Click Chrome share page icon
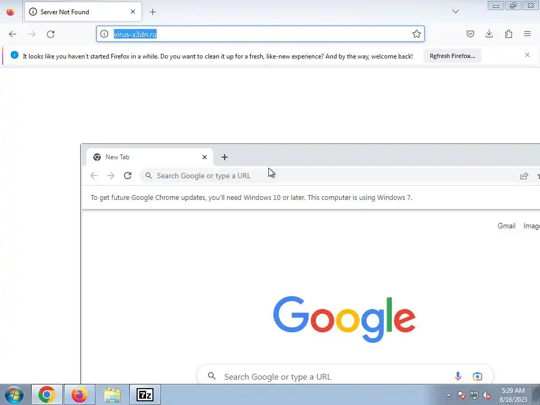The height and width of the screenshot is (405, 540). point(524,176)
